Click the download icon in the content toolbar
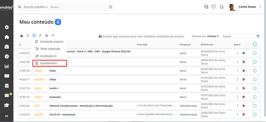Viewport: 266px width, 122px height. click(21, 35)
